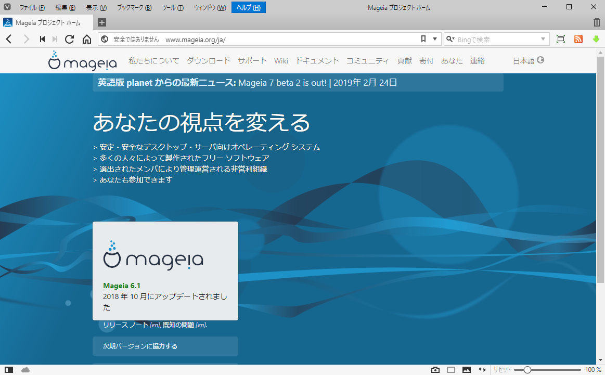Click the rewind history button

tap(43, 39)
